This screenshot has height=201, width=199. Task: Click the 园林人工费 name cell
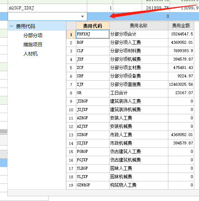pyautogui.click(x=138, y=168)
